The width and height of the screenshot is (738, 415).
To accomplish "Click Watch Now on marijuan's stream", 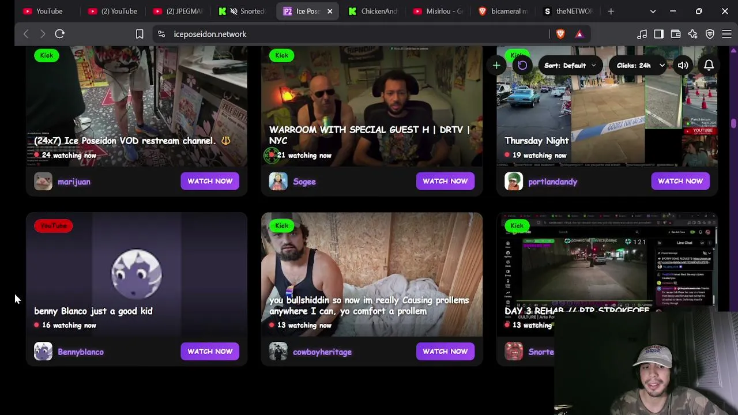I will coord(210,181).
